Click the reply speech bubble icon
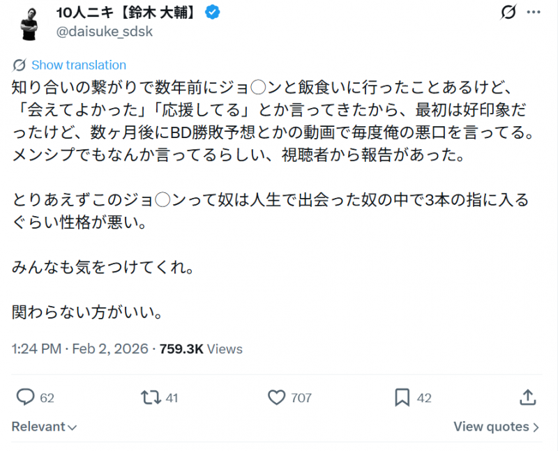Image resolution: width=558 pixels, height=451 pixels. [25, 397]
